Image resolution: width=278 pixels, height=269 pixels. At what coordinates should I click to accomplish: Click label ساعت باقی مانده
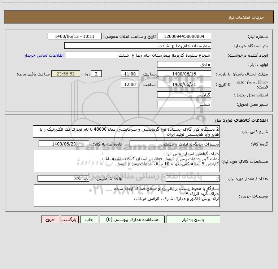(33, 74)
